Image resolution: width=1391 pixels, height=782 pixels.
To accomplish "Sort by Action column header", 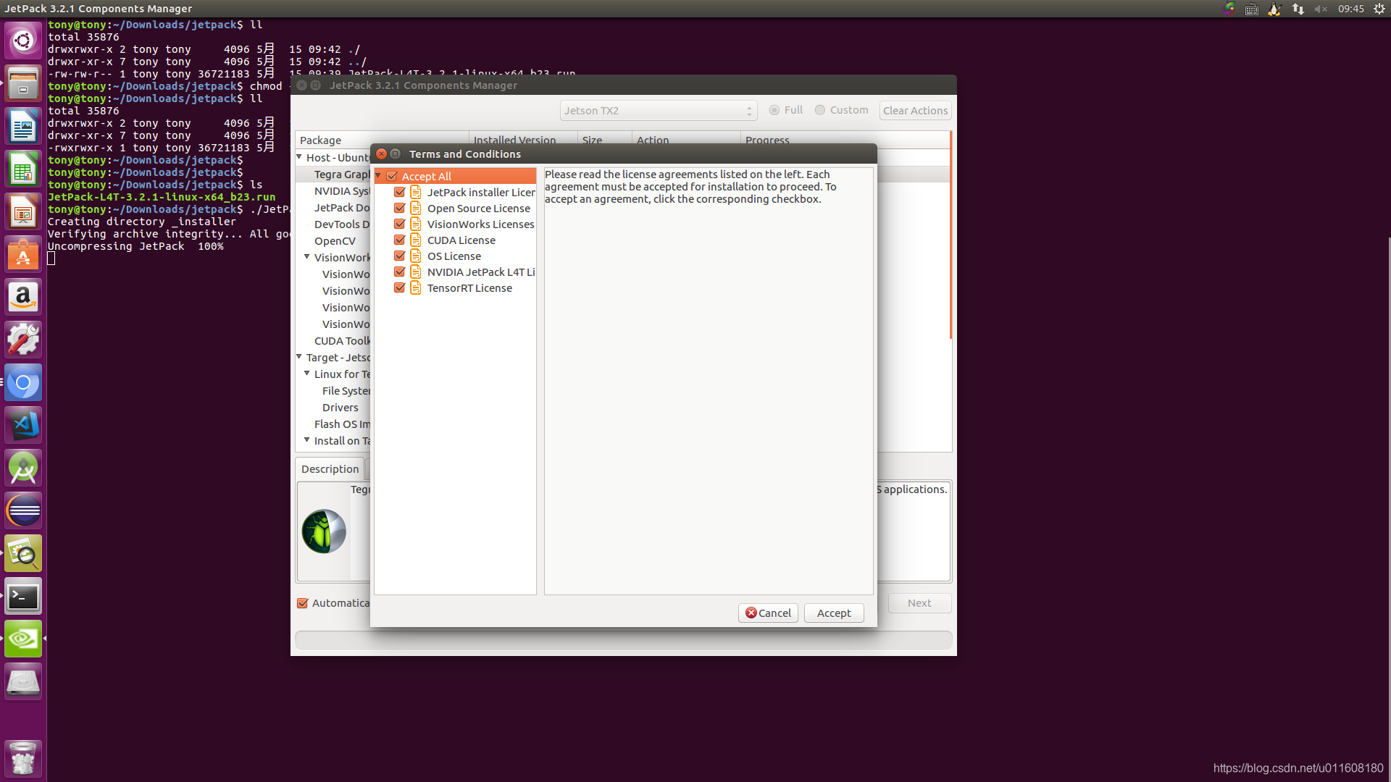I will (x=686, y=140).
